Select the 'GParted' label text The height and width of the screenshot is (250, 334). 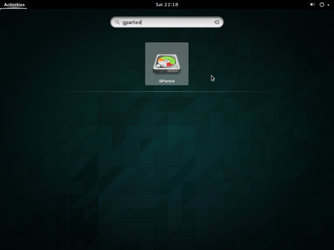point(167,81)
